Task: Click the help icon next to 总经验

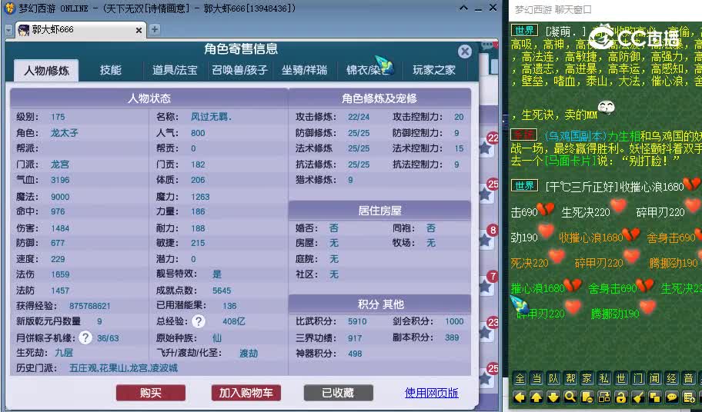Action: click(x=199, y=321)
